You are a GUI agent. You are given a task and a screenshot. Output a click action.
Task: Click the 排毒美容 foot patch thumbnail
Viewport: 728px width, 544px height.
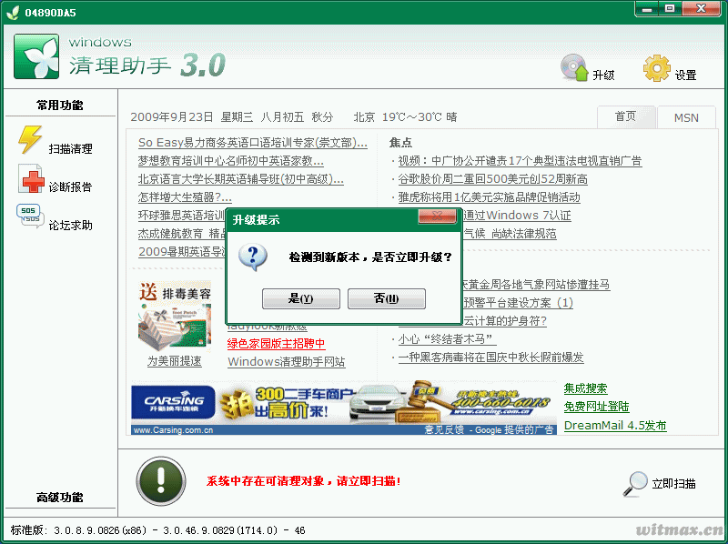(175, 316)
